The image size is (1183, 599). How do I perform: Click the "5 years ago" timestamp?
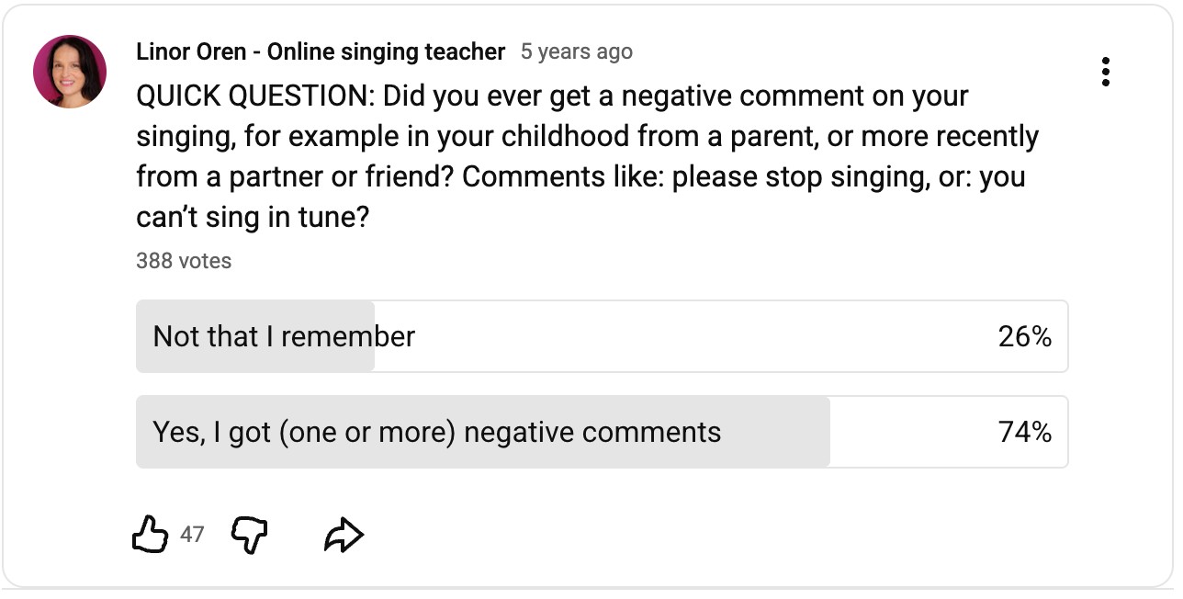576,51
